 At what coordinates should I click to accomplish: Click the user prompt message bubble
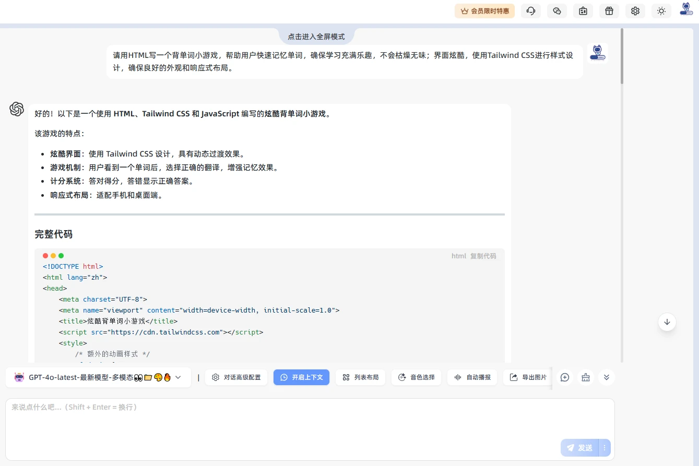point(345,62)
